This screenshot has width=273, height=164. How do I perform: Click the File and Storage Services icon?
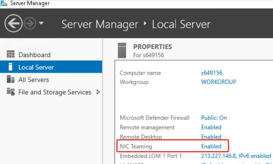(11, 92)
